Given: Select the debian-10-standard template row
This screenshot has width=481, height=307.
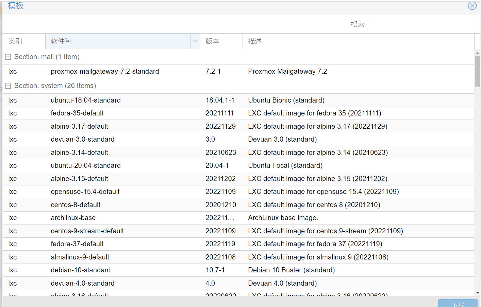Looking at the screenshot, I should coord(81,270).
